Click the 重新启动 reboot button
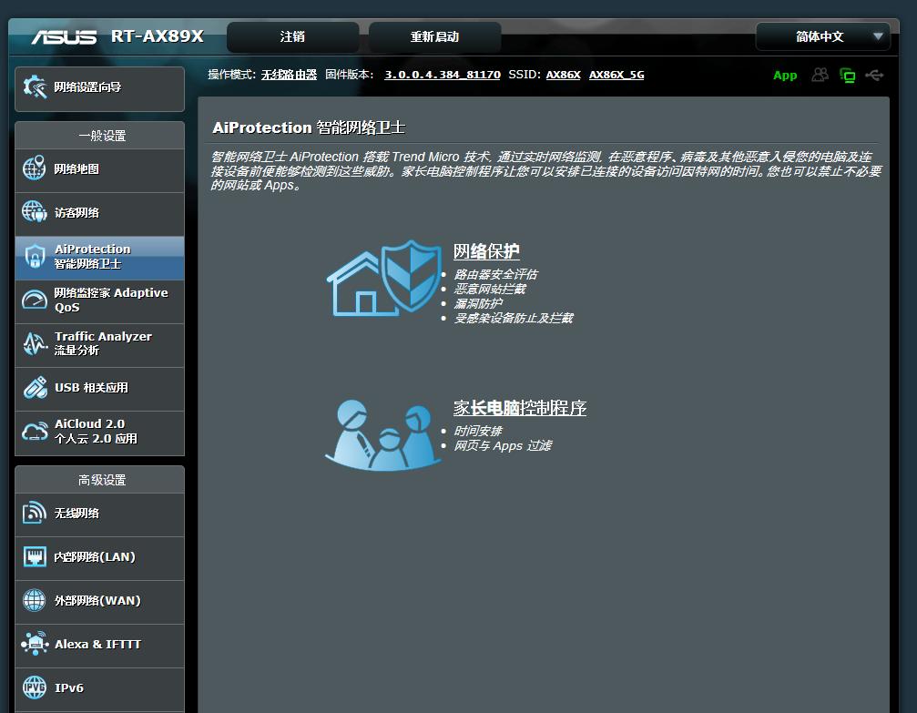The width and height of the screenshot is (917, 713). pos(434,37)
